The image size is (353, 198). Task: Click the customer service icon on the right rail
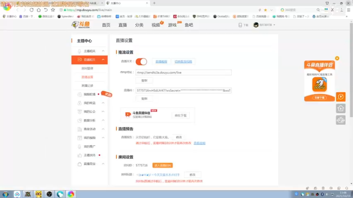pyautogui.click(x=341, y=120)
